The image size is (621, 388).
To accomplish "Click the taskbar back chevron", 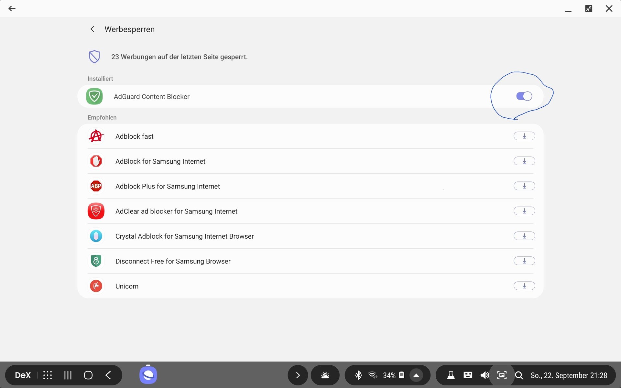I will (108, 375).
